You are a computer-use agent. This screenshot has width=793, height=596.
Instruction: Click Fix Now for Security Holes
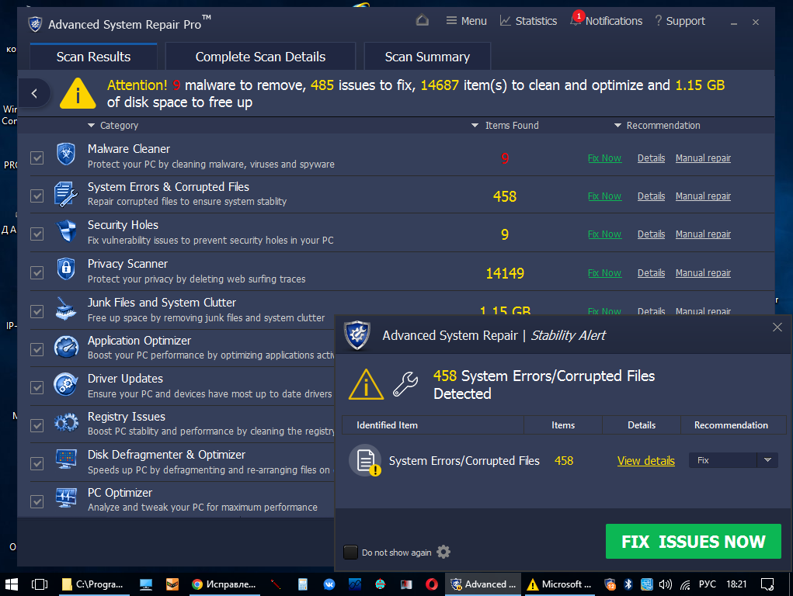coord(604,234)
